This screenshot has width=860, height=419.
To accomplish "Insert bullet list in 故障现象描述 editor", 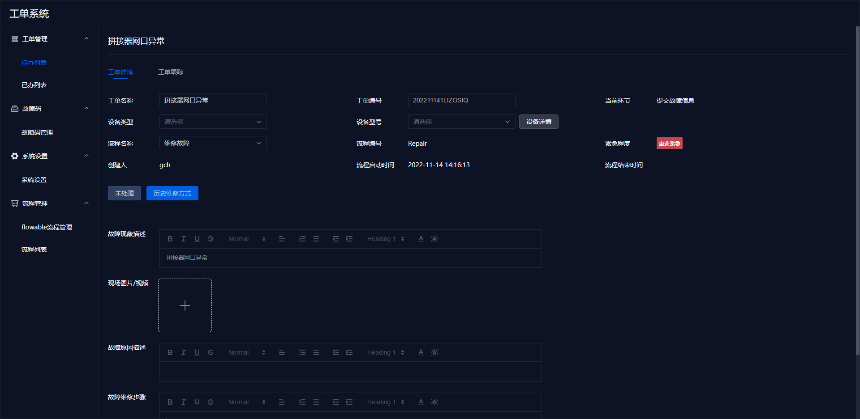I will pyautogui.click(x=316, y=239).
